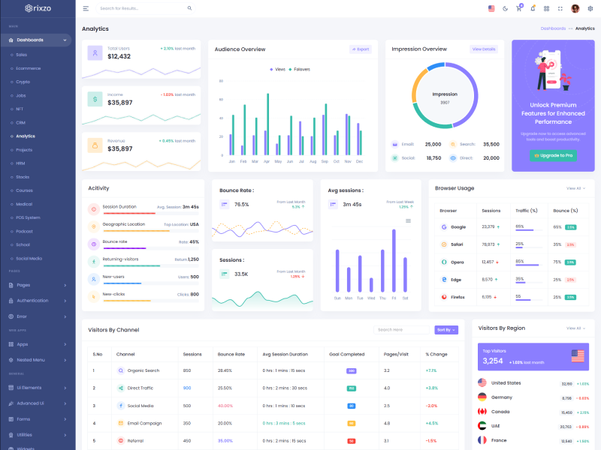Open the notifications bell
Viewport: 601px width, 450px height.
point(533,8)
